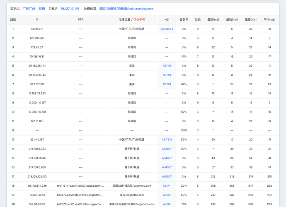Click PTR be2077.ccr22.sea02.atlas.cogentco…

80,204
